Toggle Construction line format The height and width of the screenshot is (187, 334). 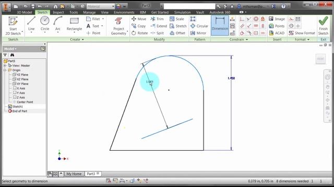coord(291,19)
